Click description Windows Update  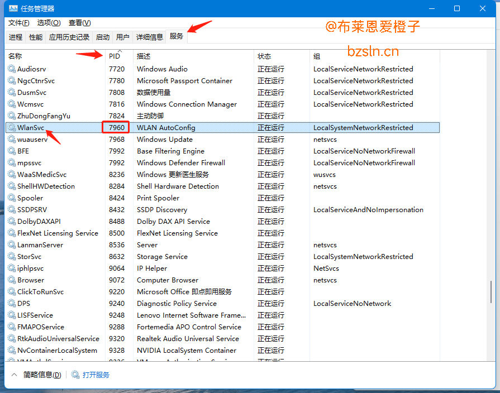(x=165, y=140)
